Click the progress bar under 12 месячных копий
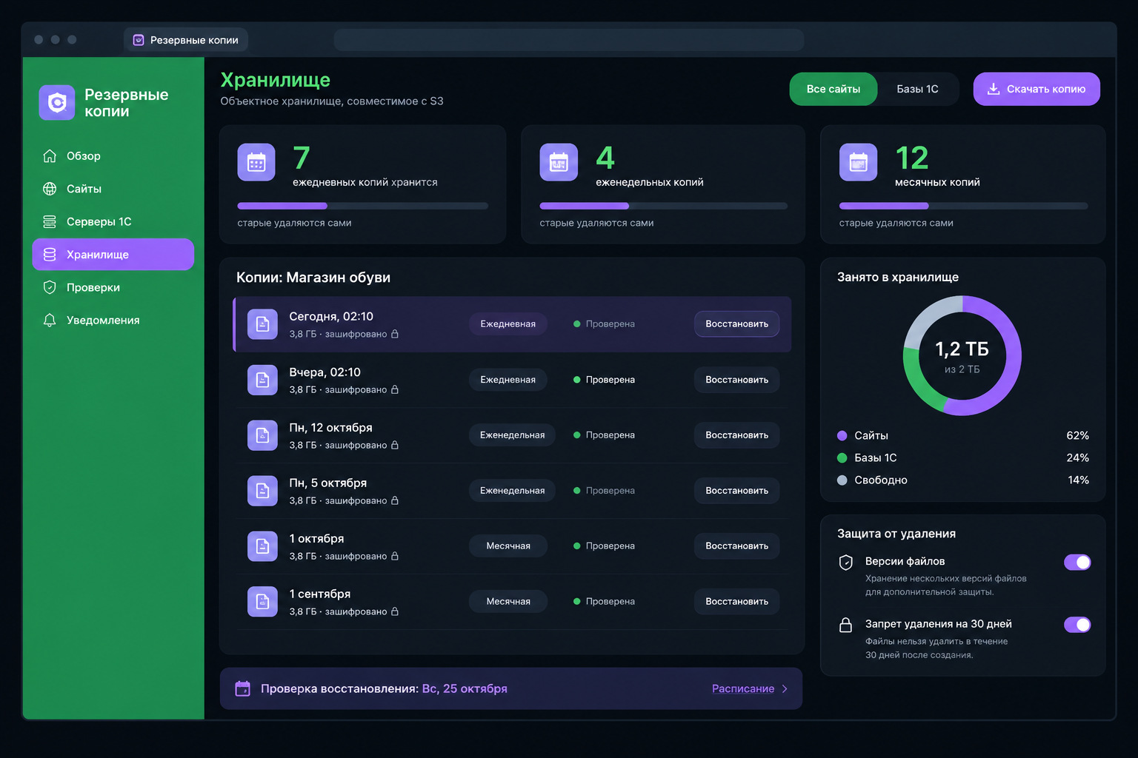 click(963, 206)
